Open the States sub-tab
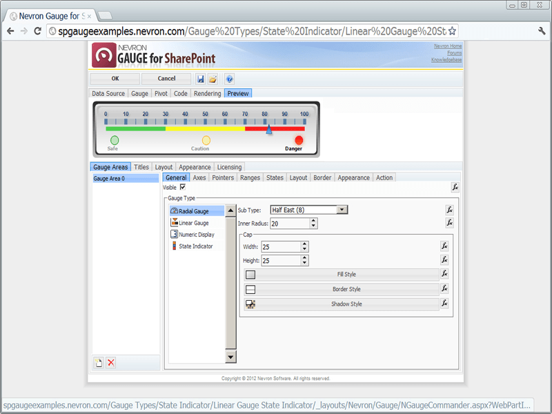This screenshot has height=414, width=552. tap(275, 178)
